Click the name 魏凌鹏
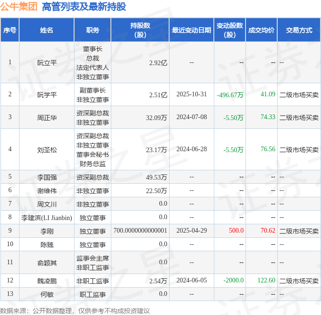 click(x=47, y=281)
